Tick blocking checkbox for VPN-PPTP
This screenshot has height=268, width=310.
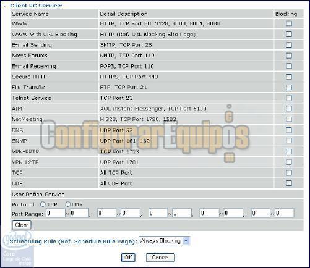(289, 151)
